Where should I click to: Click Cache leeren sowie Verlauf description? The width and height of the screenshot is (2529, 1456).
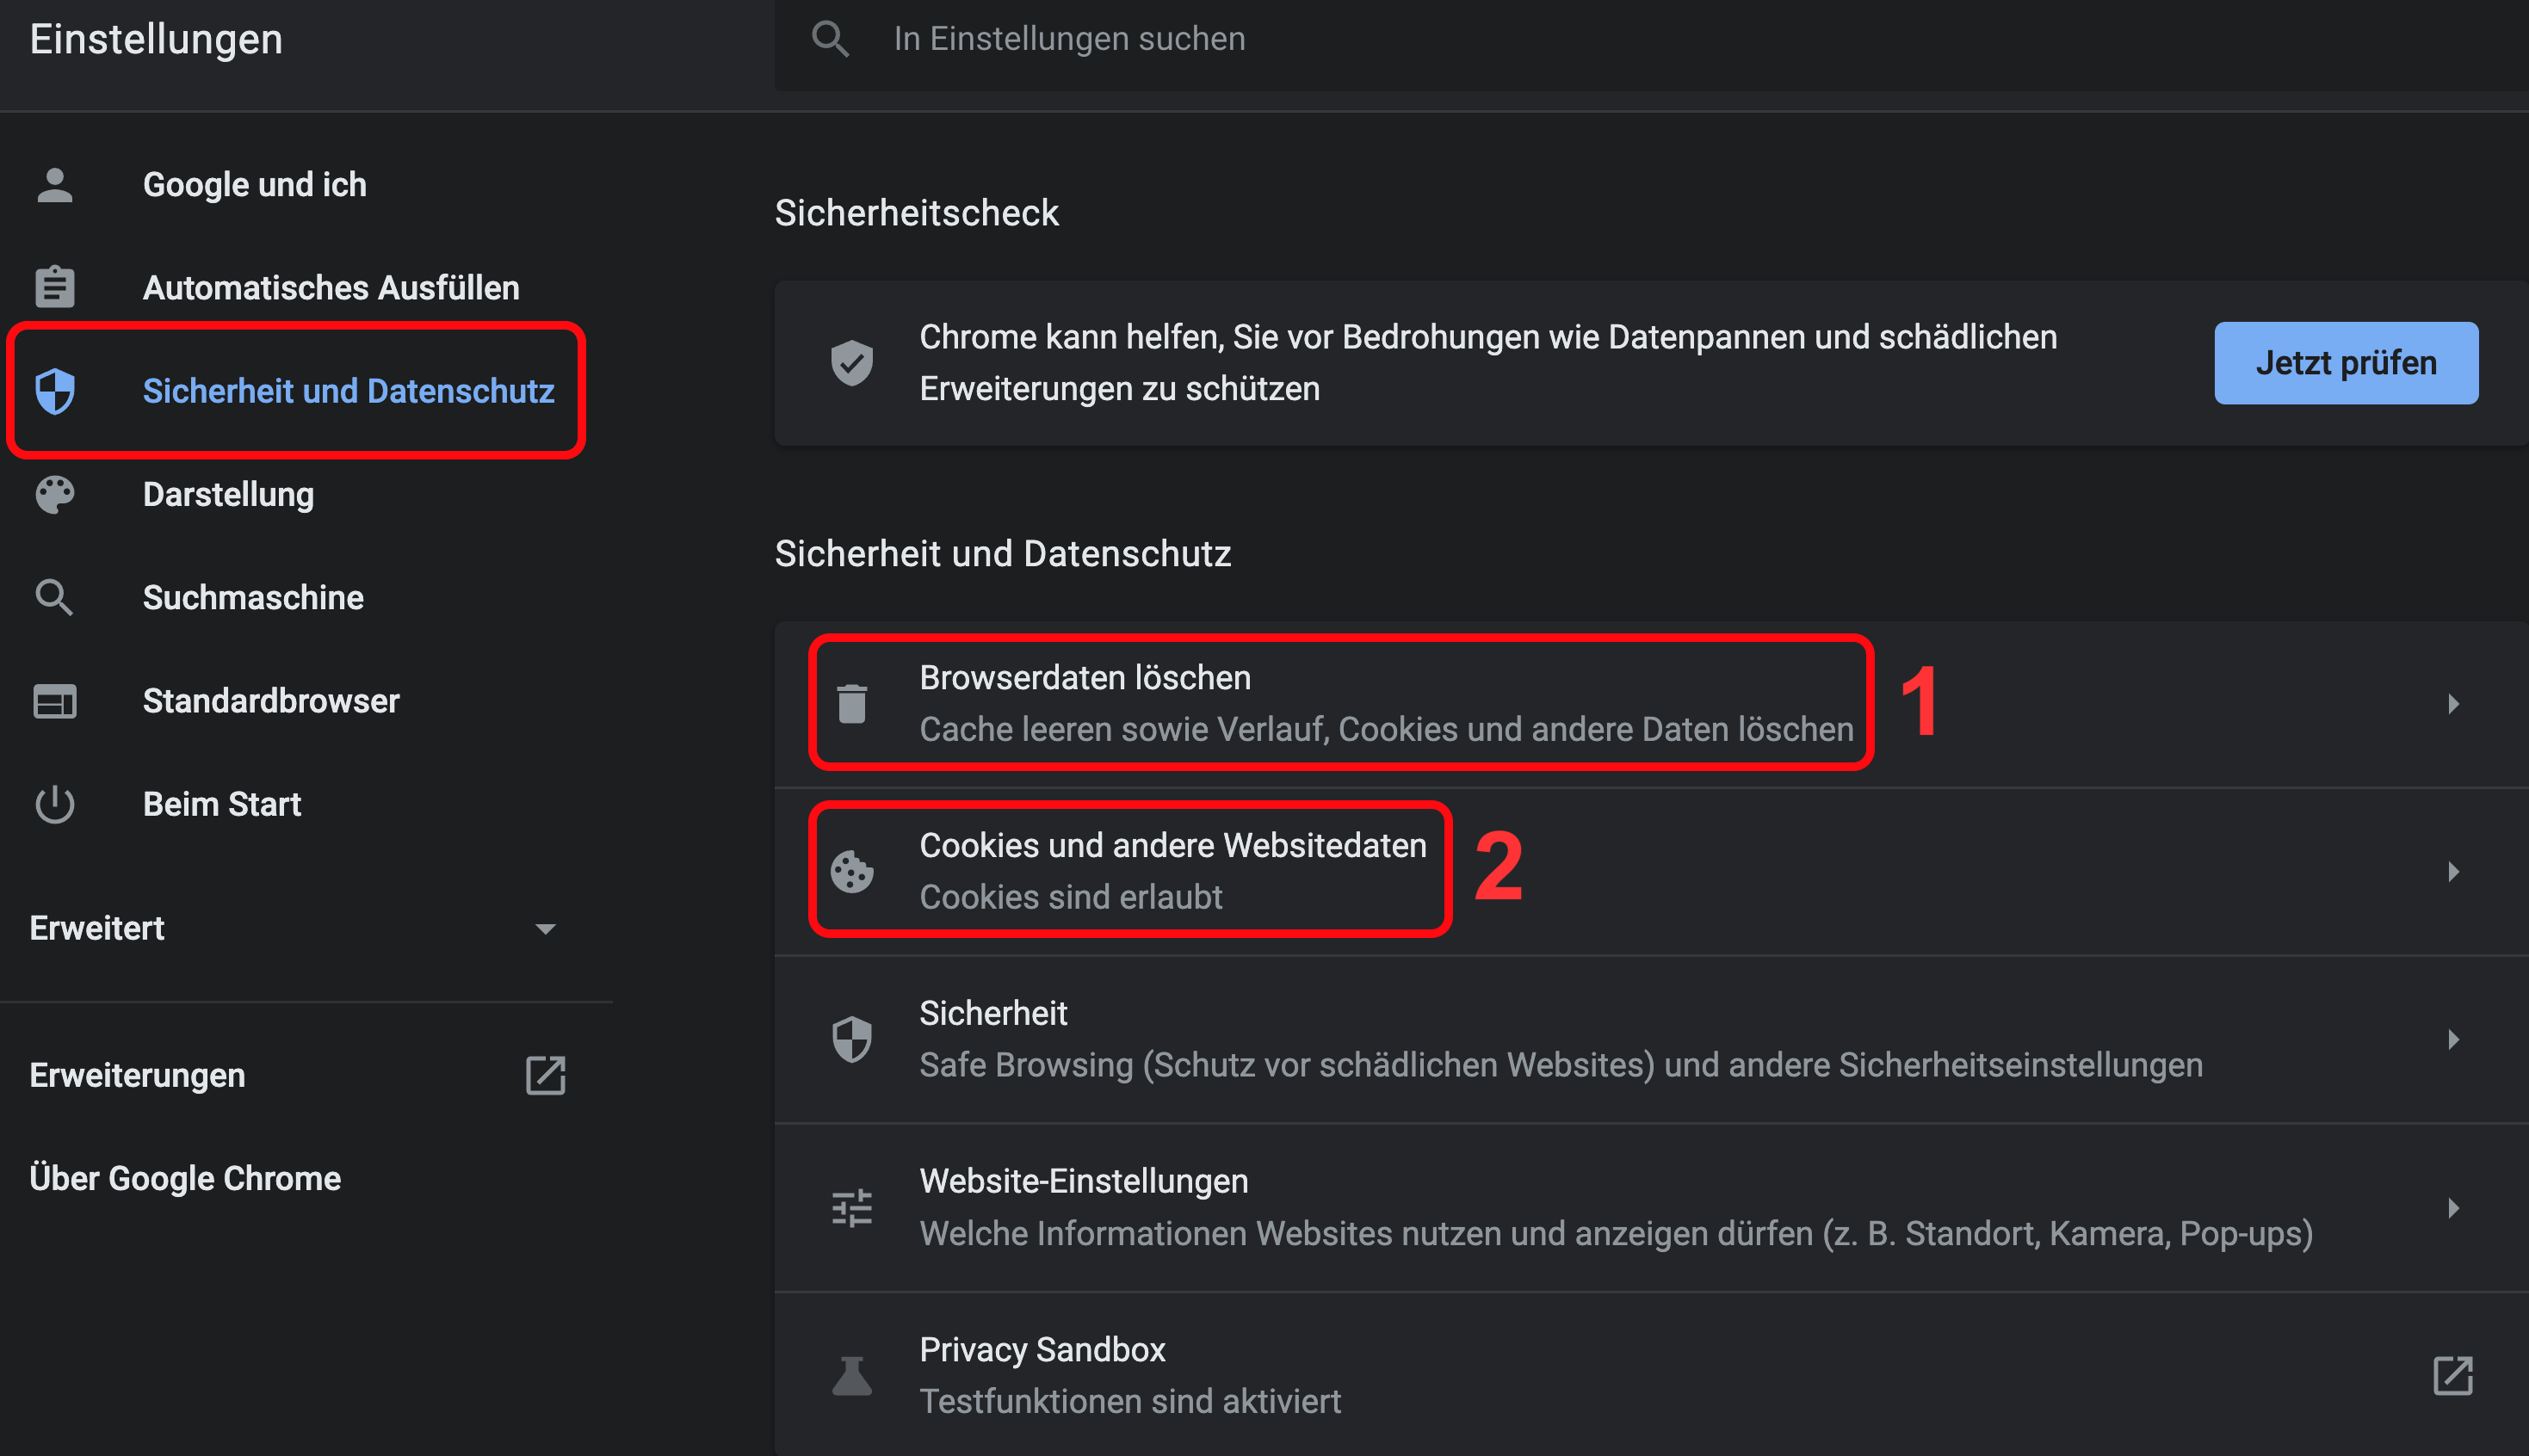coord(1386,729)
